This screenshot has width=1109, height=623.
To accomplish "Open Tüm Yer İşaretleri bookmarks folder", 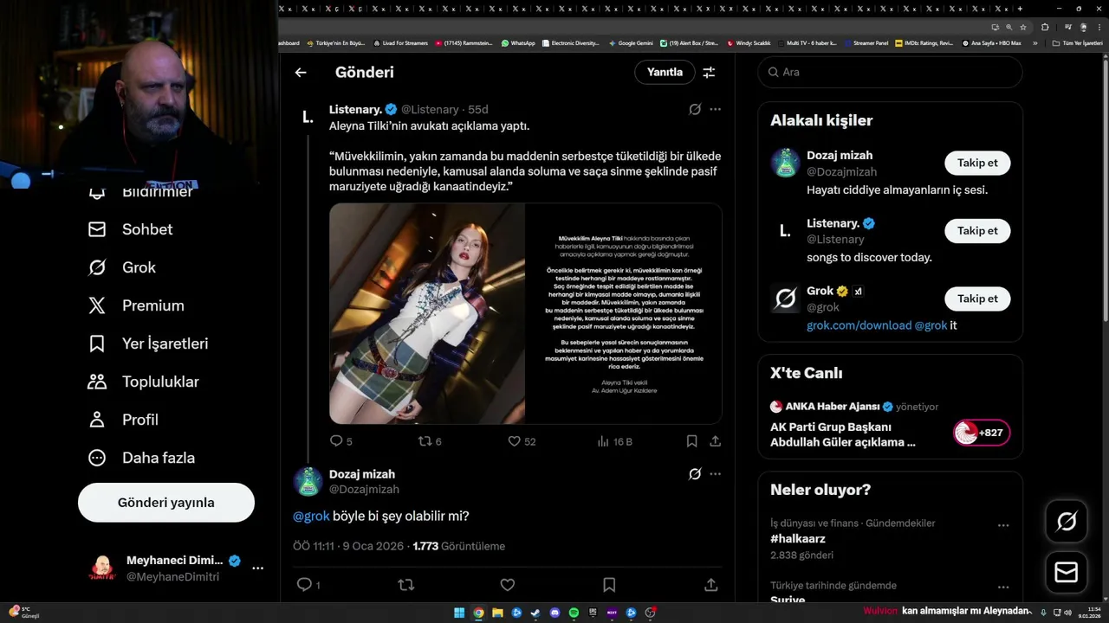I will (x=1077, y=42).
